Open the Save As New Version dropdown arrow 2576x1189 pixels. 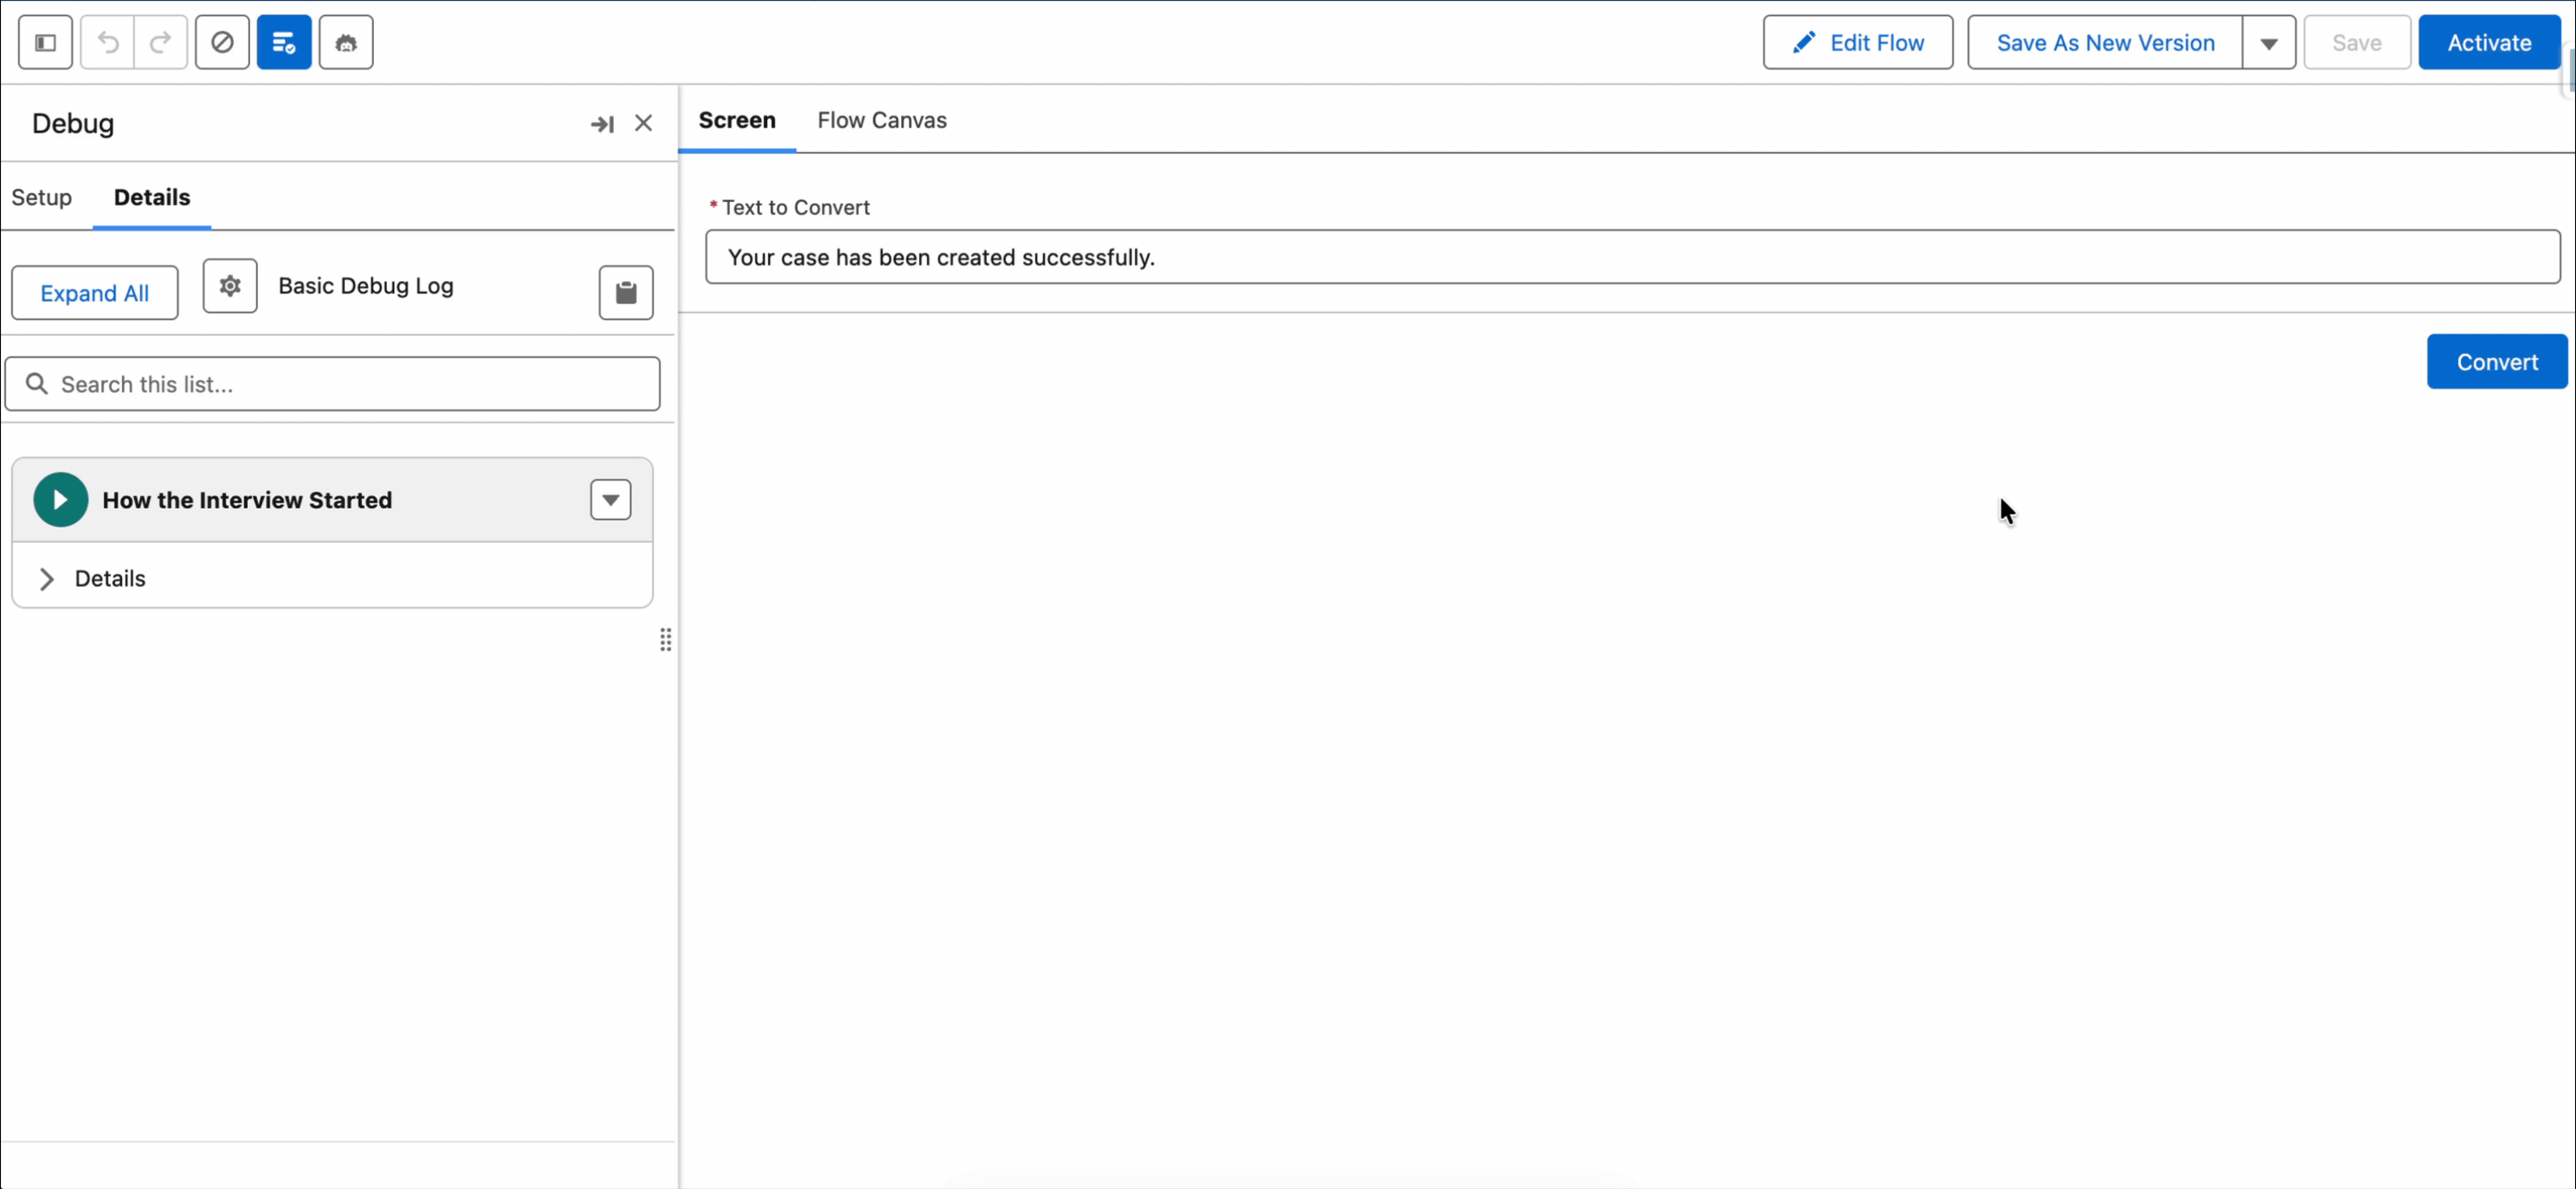(2269, 43)
